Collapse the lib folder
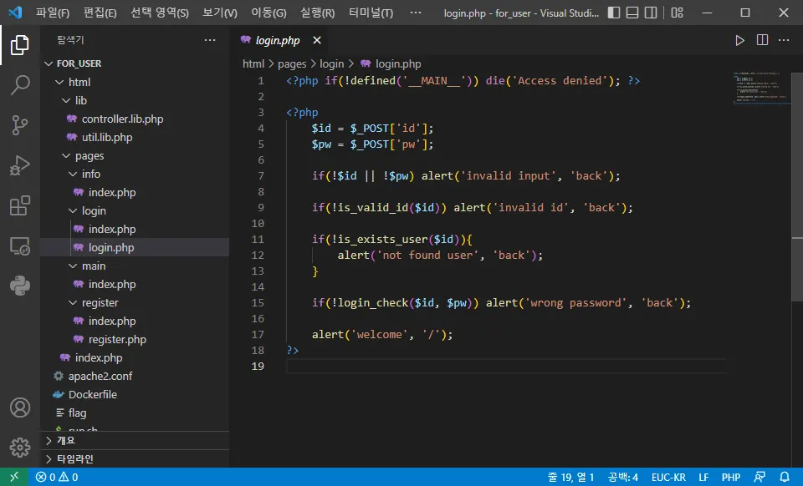 pyautogui.click(x=80, y=100)
